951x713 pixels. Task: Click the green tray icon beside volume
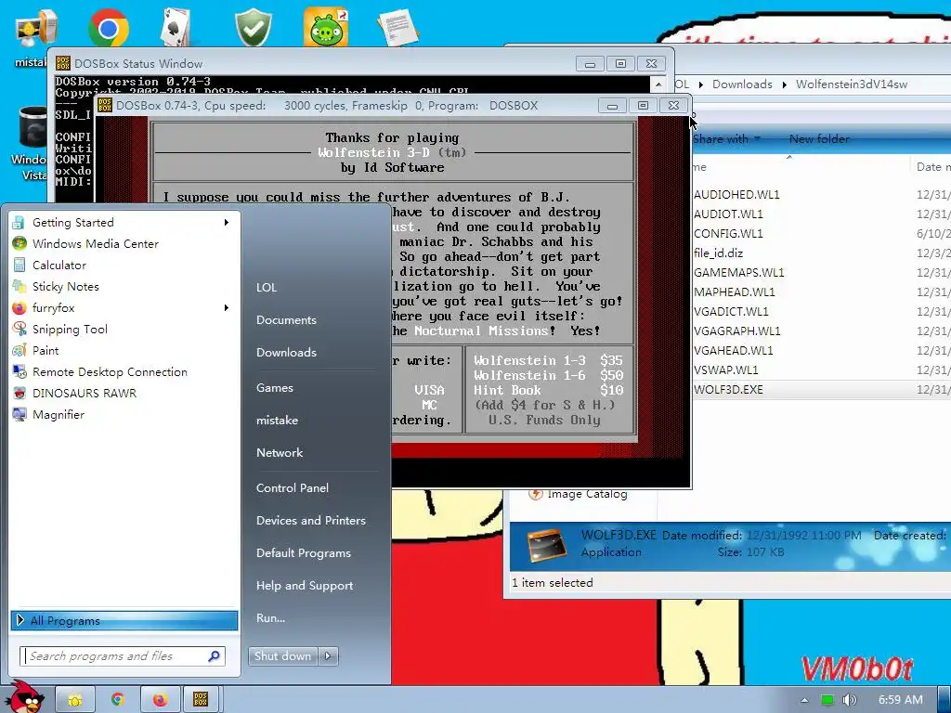click(x=827, y=700)
